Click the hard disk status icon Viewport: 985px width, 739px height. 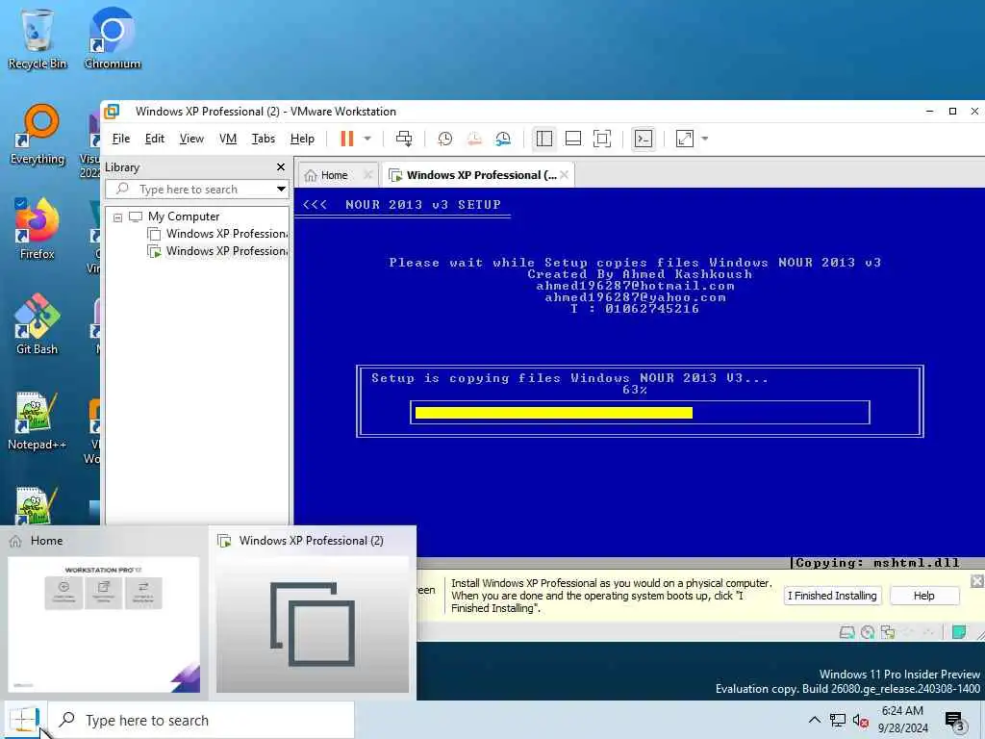[x=846, y=632]
